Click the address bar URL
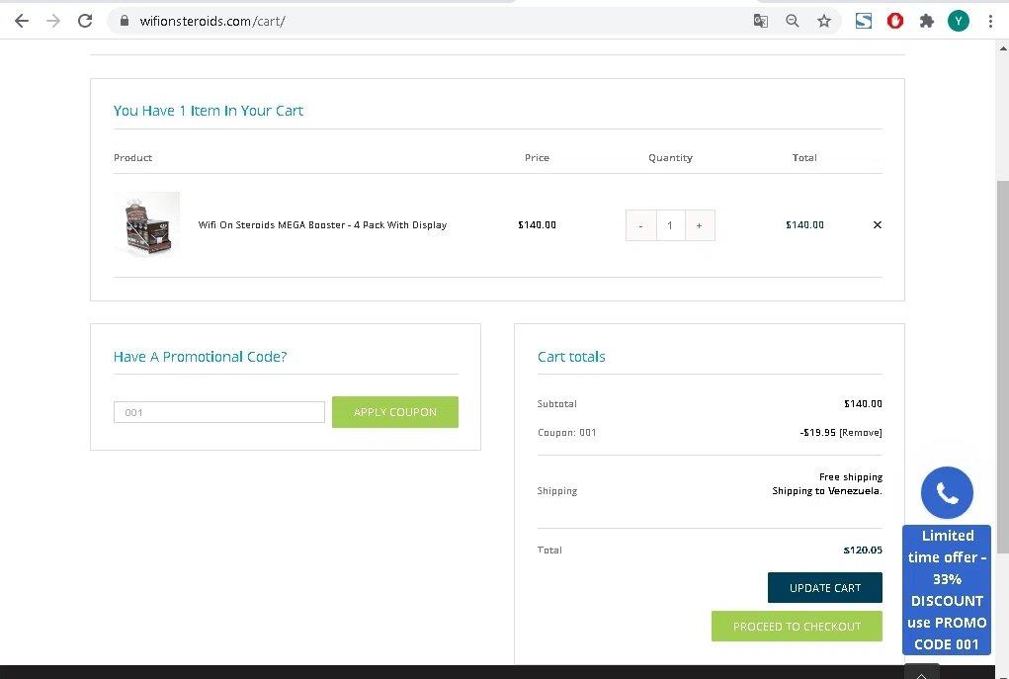This screenshot has height=679, width=1009. click(x=212, y=21)
